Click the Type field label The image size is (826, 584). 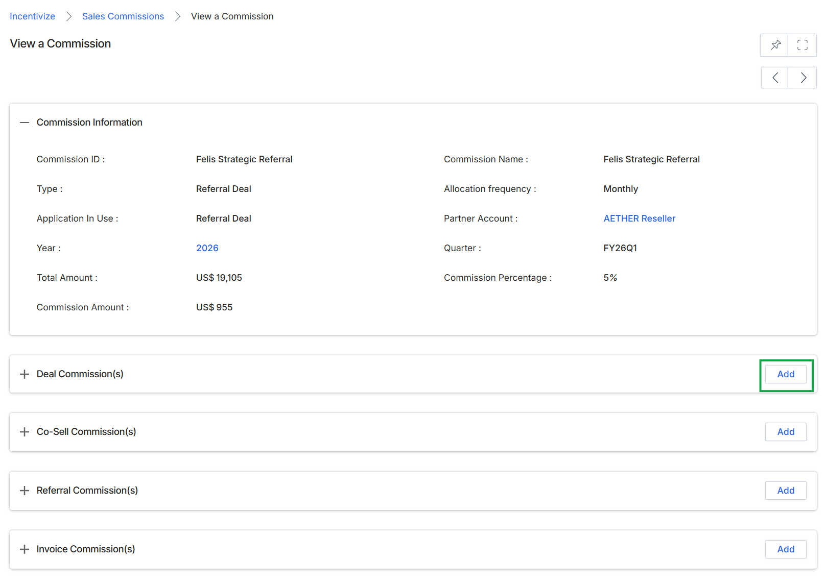coord(50,189)
